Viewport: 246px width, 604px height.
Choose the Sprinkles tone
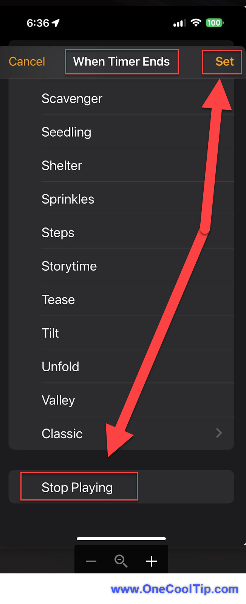68,199
